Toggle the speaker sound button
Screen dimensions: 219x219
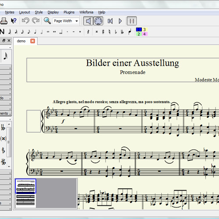point(88,21)
